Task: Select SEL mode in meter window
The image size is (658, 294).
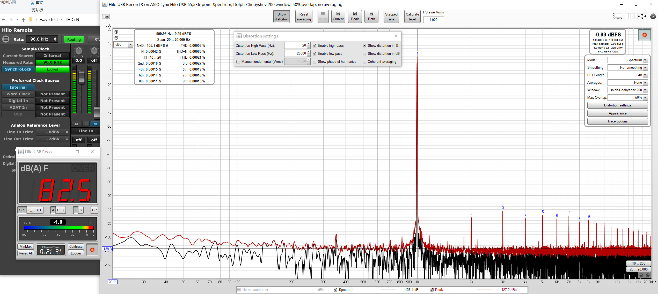Action: 39,210
